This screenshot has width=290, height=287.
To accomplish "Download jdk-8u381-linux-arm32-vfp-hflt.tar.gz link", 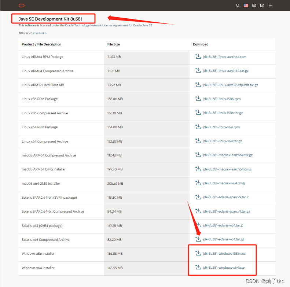I will point(231,85).
